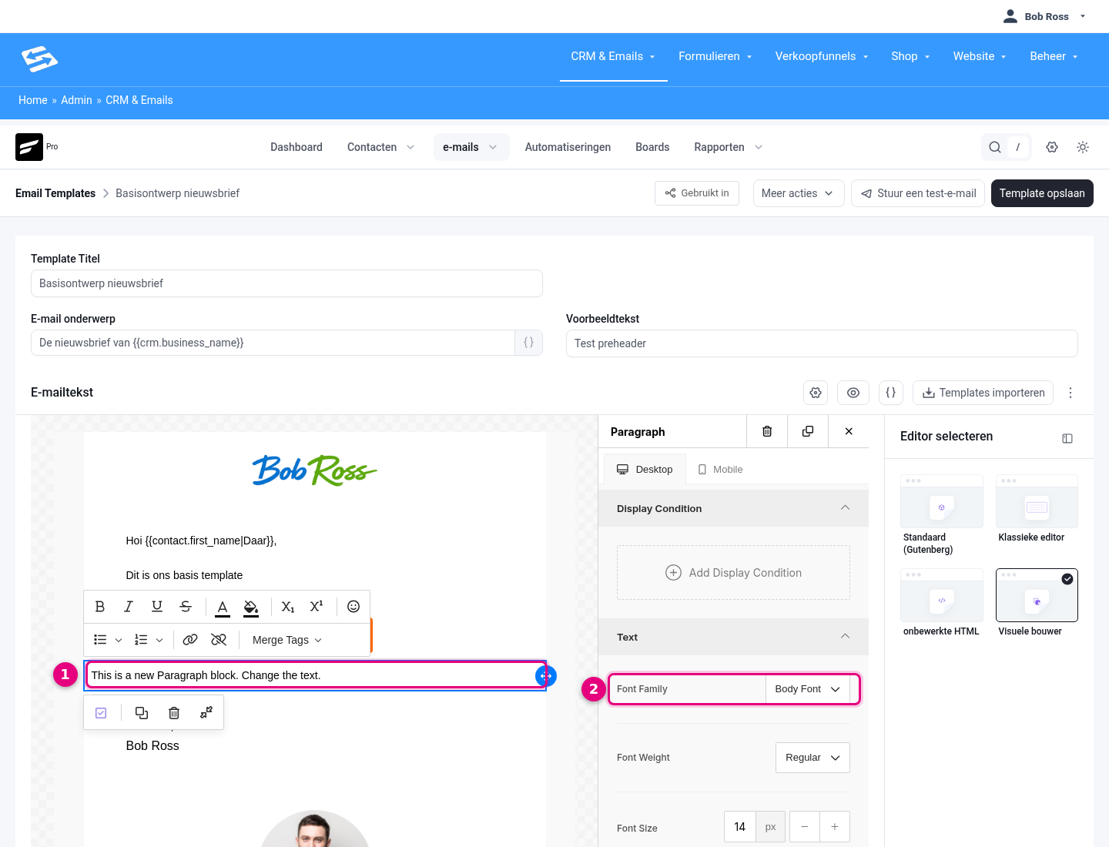This screenshot has height=847, width=1109.
Task: Apply strikethrough to the text
Action: pyautogui.click(x=186, y=607)
